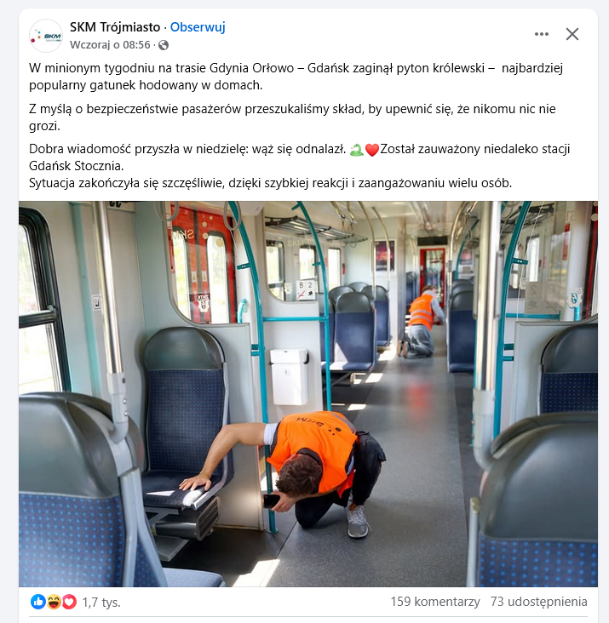Screen dimensions: 609x623
Task: Open the train interior photo
Action: (308, 394)
